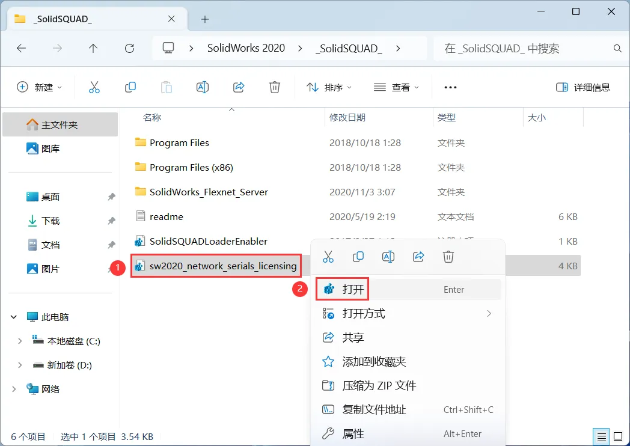
Task: Sort by 大小 column header
Action: pos(537,117)
